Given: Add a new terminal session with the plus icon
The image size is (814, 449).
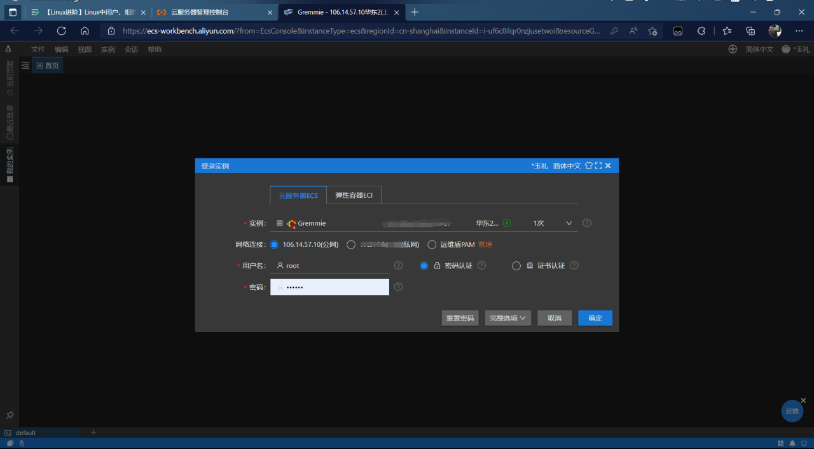Looking at the screenshot, I should tap(93, 432).
